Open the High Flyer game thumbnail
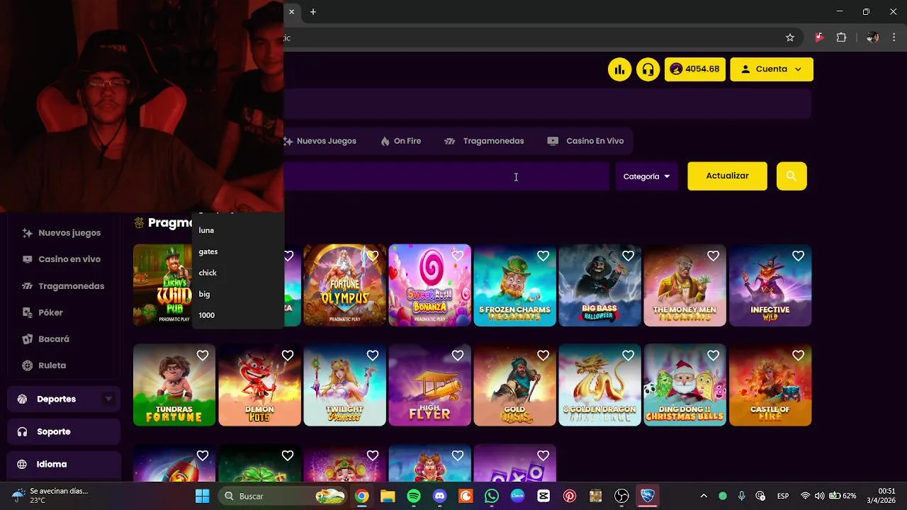The image size is (907, 510). [429, 385]
